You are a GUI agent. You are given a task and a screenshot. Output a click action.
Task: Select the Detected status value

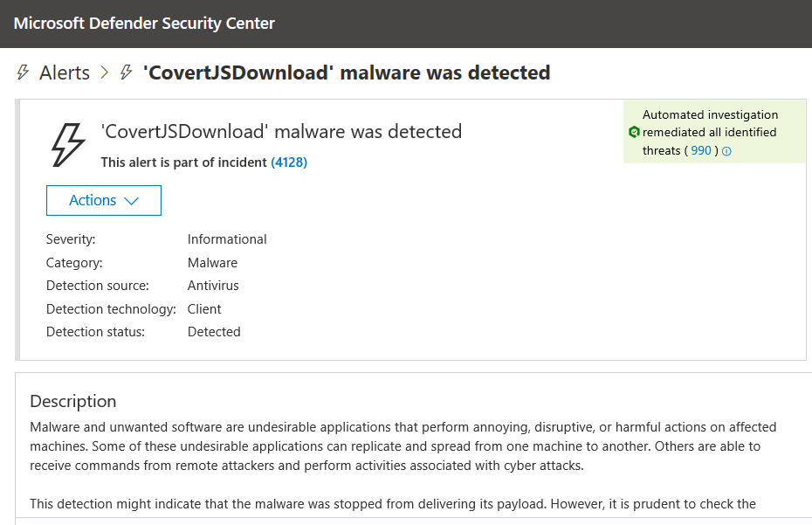[x=214, y=332]
